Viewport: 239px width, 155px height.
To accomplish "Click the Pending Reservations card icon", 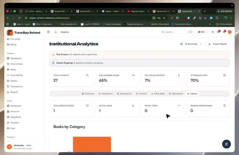I will point(224,105).
